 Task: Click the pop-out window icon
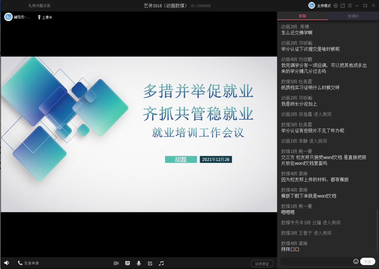click(343, 5)
